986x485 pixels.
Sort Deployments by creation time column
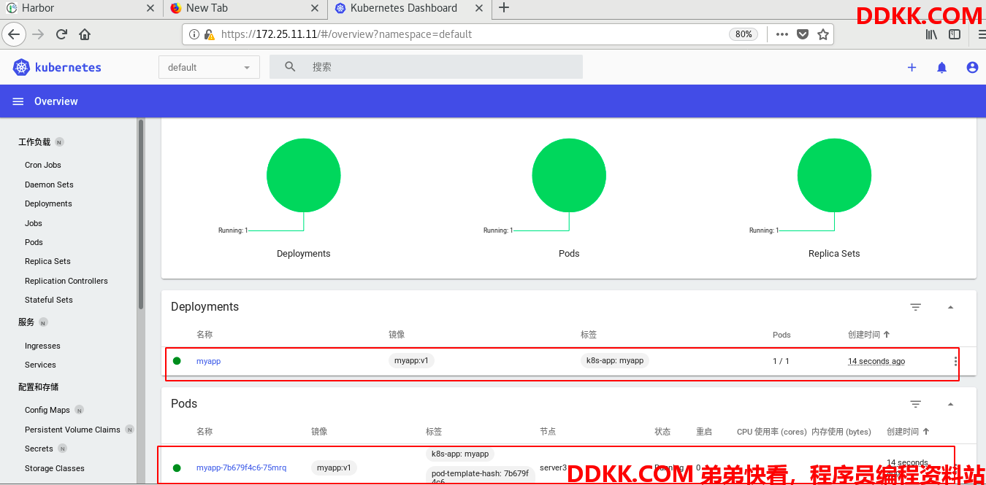[x=868, y=335]
